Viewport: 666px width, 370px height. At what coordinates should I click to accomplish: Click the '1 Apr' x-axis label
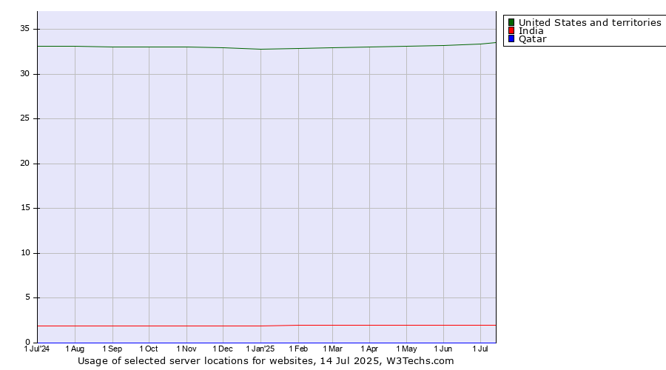[x=369, y=349]
